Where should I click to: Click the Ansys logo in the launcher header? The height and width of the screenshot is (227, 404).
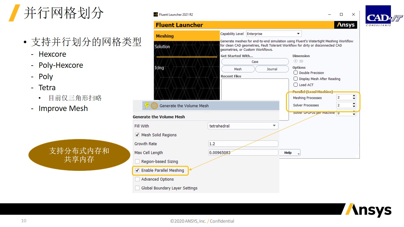[346, 25]
